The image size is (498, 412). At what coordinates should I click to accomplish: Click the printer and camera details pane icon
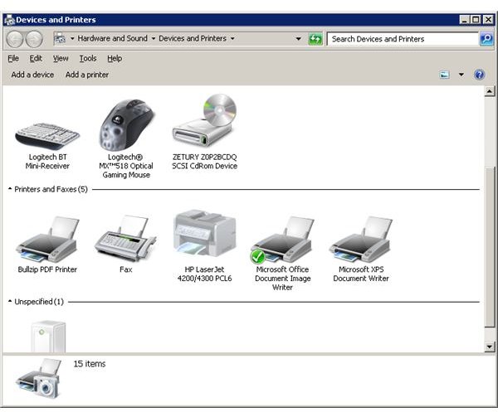click(38, 378)
